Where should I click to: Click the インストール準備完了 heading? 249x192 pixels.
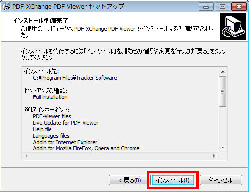[41, 21]
